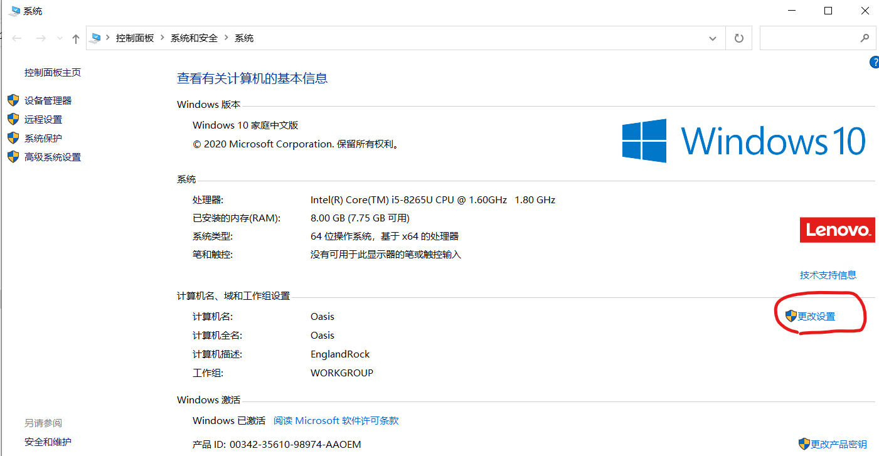The height and width of the screenshot is (456, 879).
Task: Click 更改设置 link for computer name
Action: pyautogui.click(x=816, y=316)
